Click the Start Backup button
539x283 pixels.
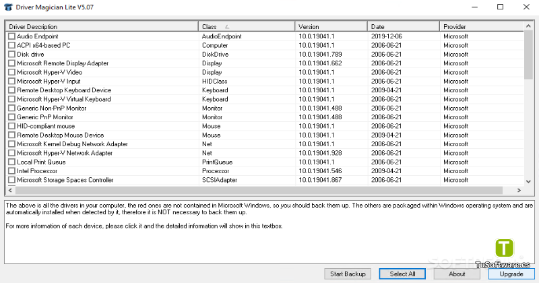pyautogui.click(x=348, y=274)
